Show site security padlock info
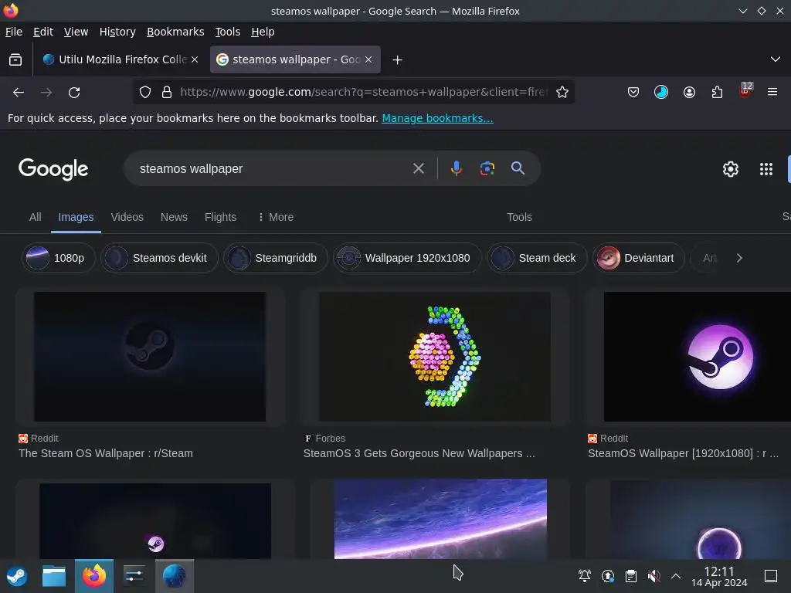 point(167,93)
